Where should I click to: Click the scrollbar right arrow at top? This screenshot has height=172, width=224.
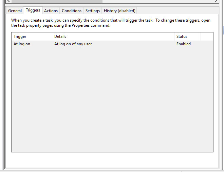coord(216,1)
